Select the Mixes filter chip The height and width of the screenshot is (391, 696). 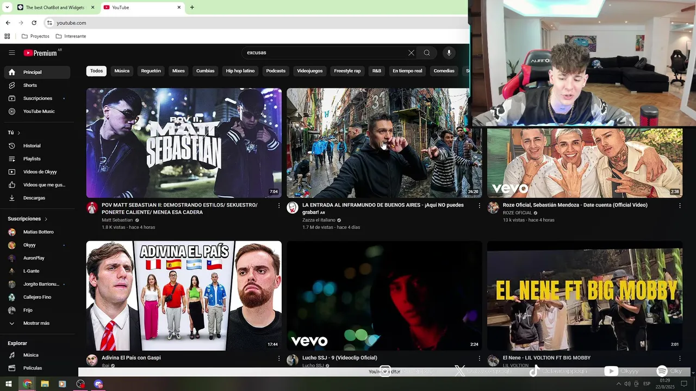point(178,71)
